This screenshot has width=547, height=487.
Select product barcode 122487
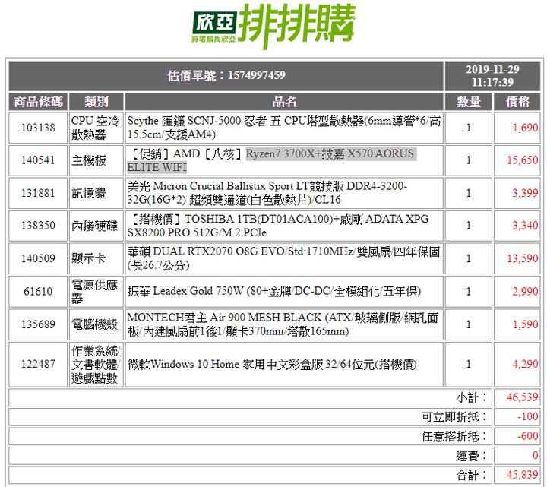tap(38, 364)
